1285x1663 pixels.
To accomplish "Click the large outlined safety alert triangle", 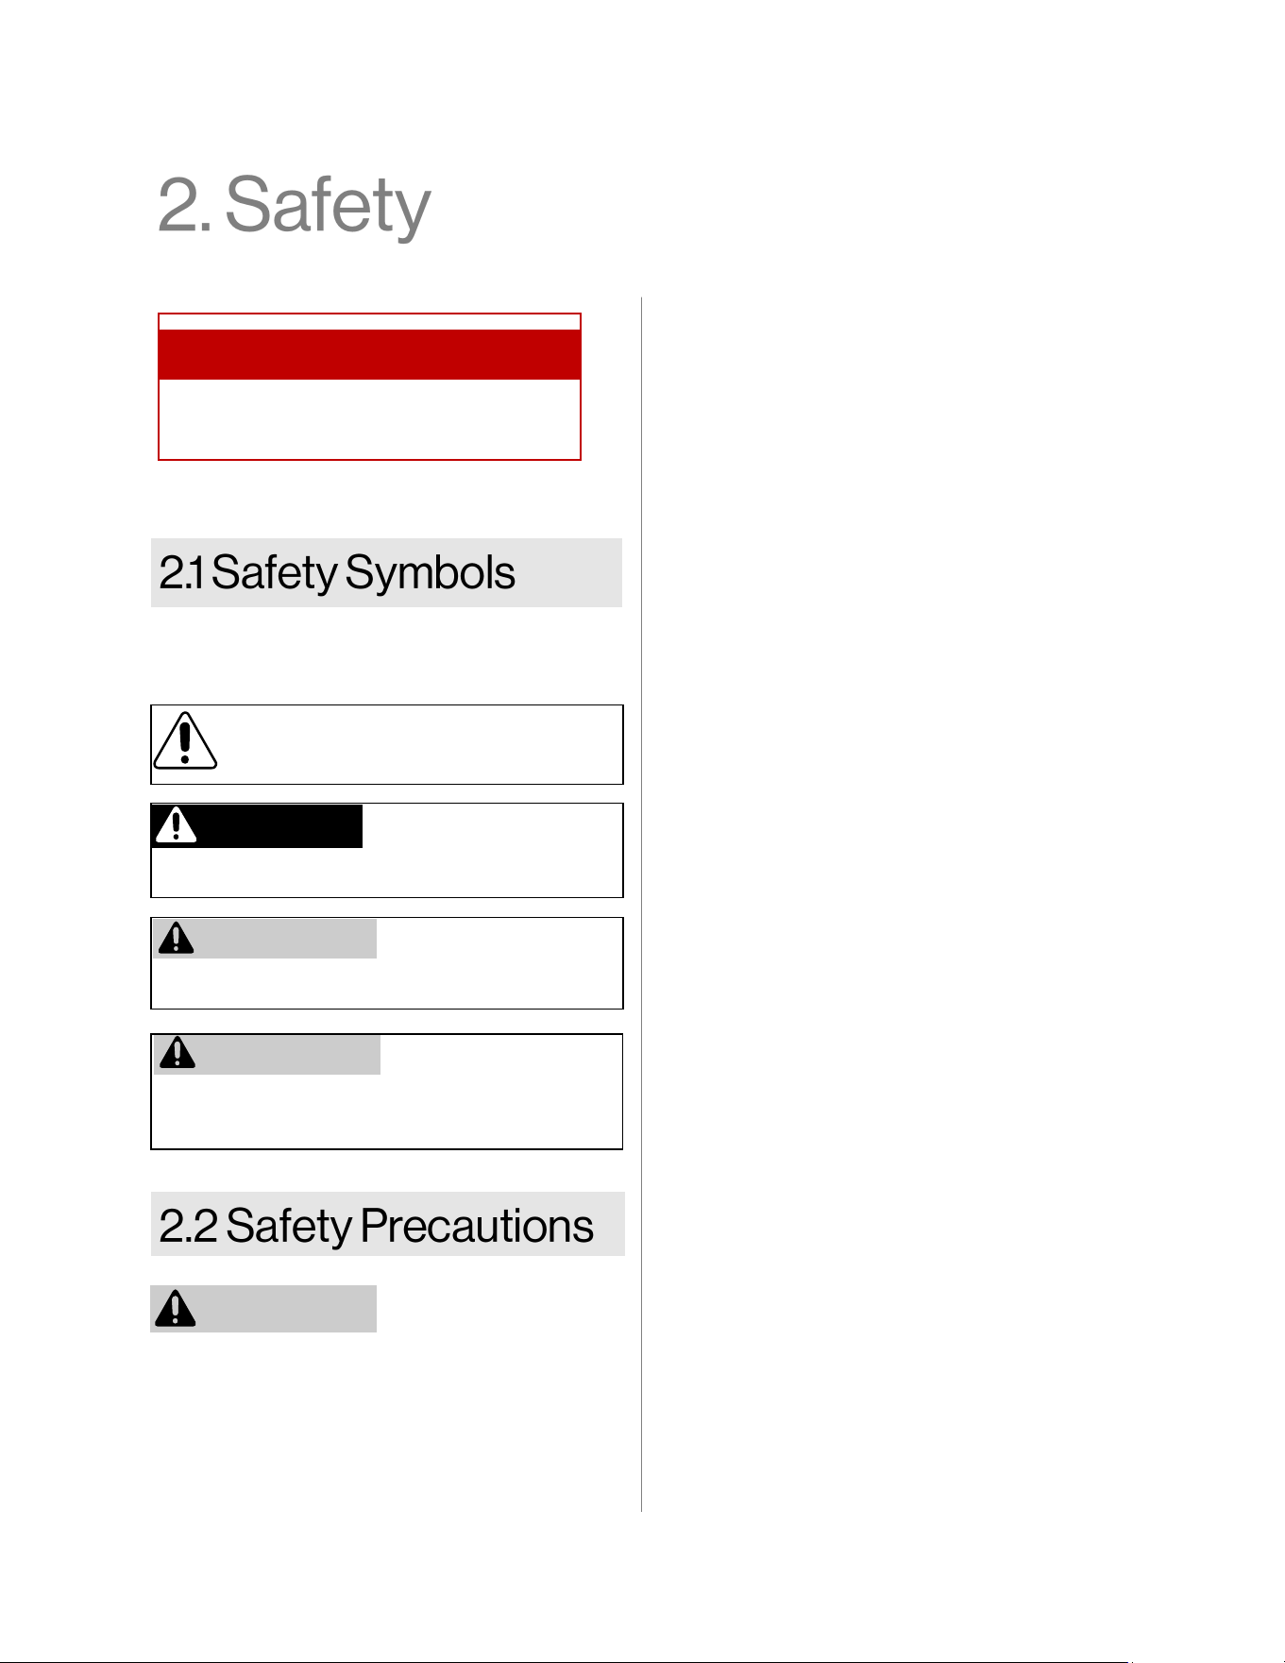I will 185,740.
